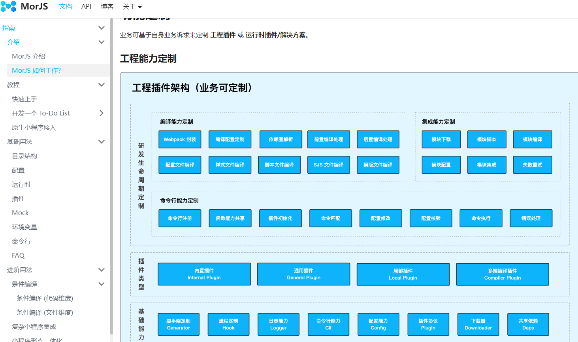Open 条件编译 (文件维度) page
The height and width of the screenshot is (342, 578).
point(45,312)
